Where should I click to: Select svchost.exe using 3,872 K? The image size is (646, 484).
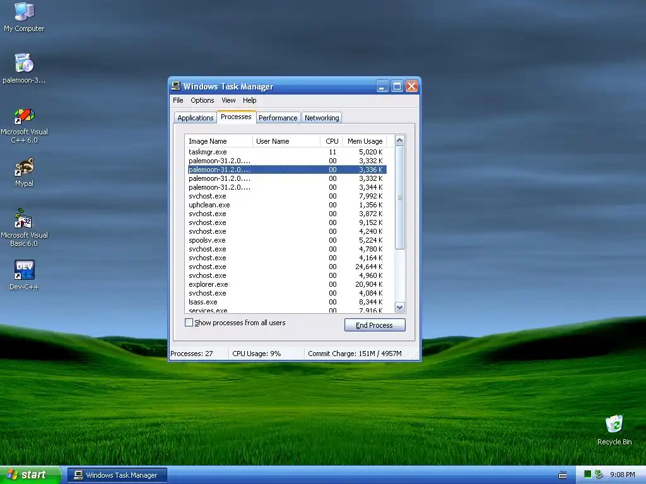click(x=287, y=214)
